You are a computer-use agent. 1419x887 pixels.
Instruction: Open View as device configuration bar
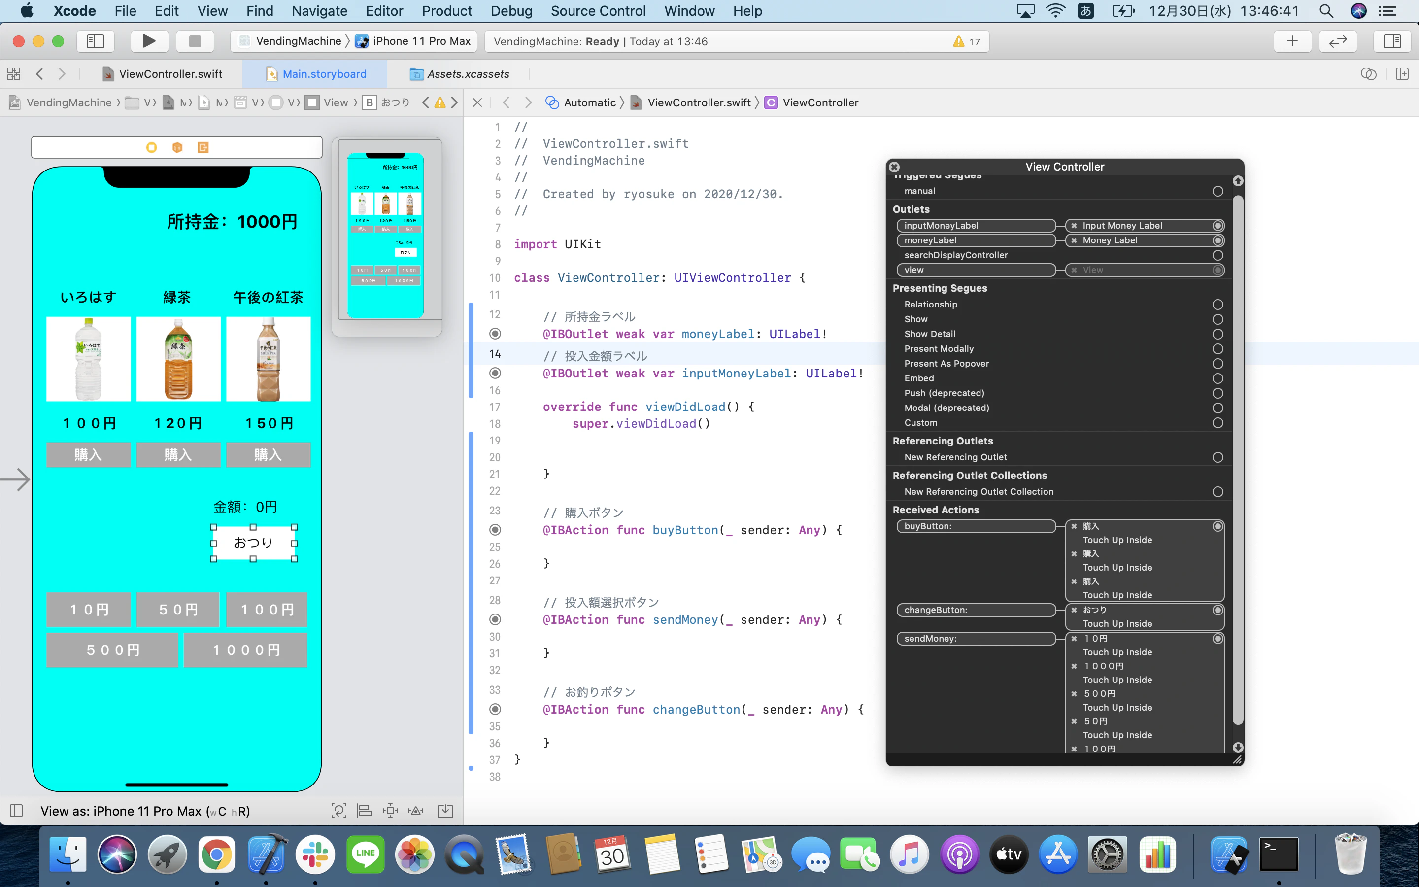pos(145,811)
